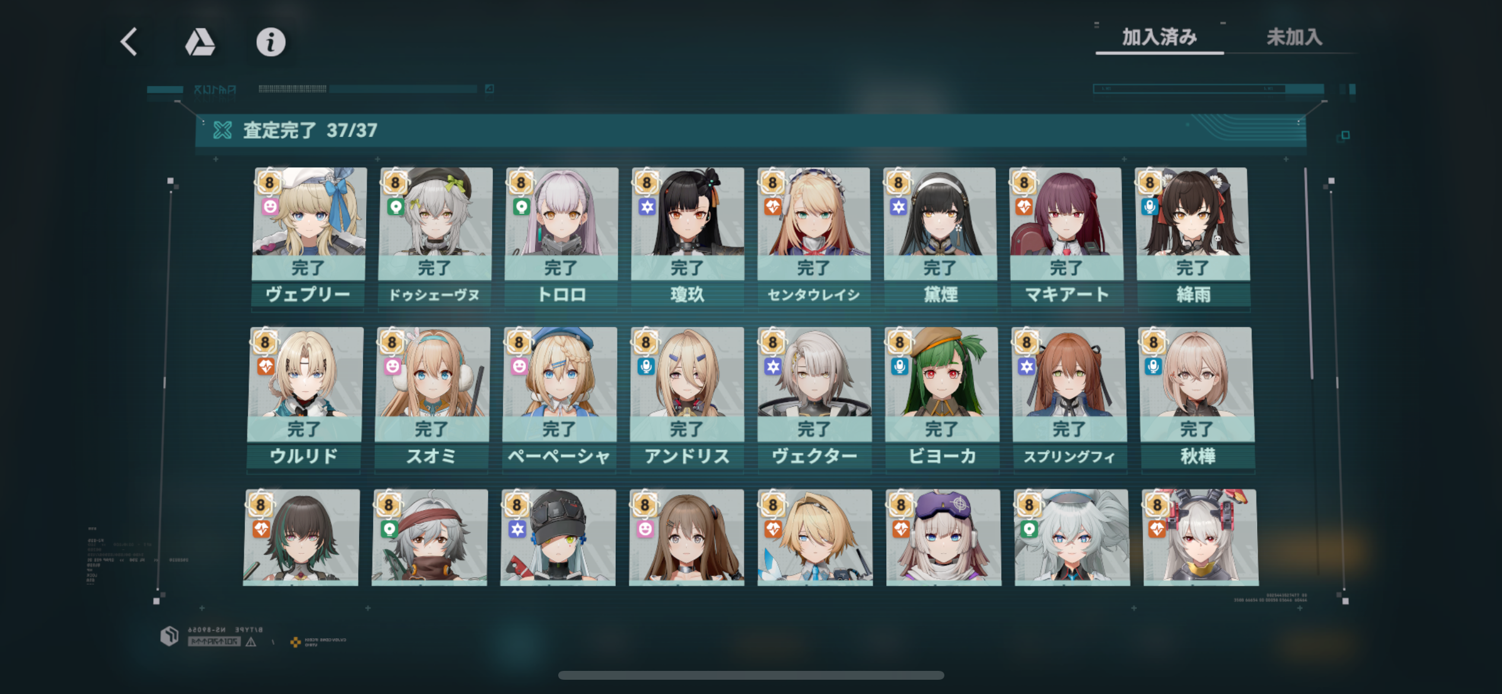The width and height of the screenshot is (1502, 694).
Task: Click the orange heart icon on マキアート
Action: pos(1024,206)
